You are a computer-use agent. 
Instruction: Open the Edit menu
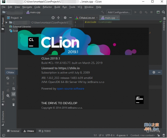pyautogui.click(x=10, y=7)
